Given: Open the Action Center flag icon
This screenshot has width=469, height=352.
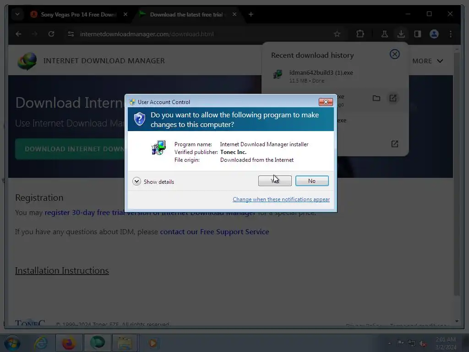Looking at the screenshot, I should [x=400, y=343].
